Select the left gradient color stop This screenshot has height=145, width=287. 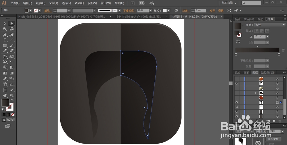click(x=236, y=54)
